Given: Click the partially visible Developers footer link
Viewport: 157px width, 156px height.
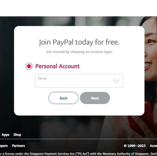Looking at the screenshot, I should pos(4,146).
